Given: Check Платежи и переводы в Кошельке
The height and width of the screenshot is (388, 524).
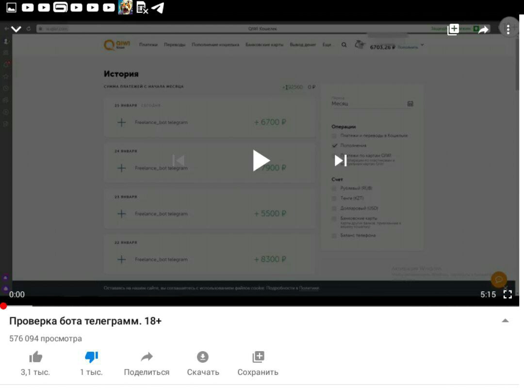Looking at the screenshot, I should pyautogui.click(x=334, y=136).
